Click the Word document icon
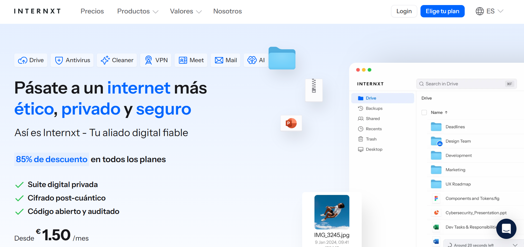This screenshot has height=247, width=524. coord(436,241)
